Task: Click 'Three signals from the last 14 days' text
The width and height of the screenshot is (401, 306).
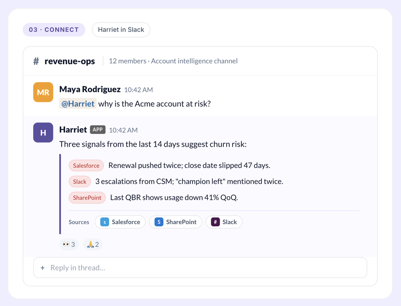Action: click(153, 144)
